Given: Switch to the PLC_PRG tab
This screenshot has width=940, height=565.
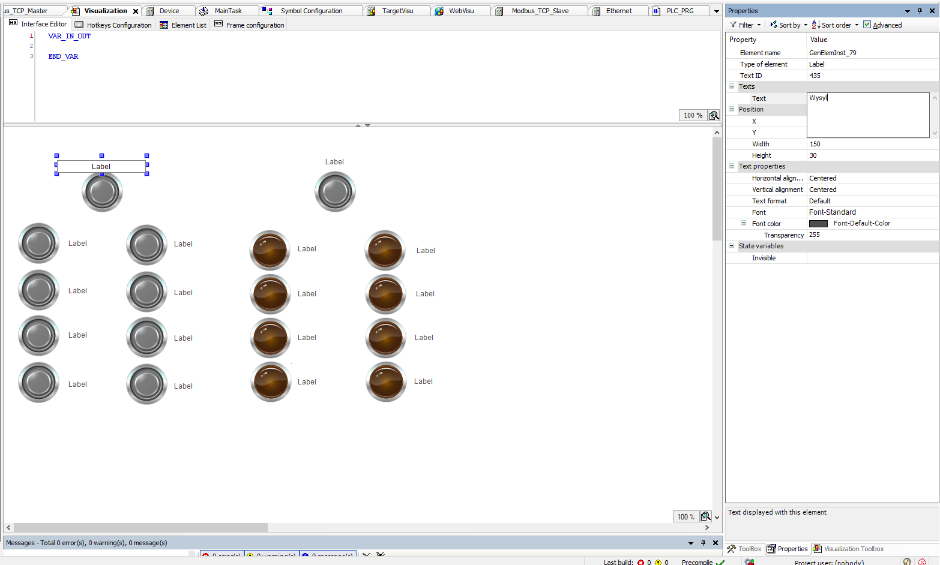Looking at the screenshot, I should click(x=680, y=11).
